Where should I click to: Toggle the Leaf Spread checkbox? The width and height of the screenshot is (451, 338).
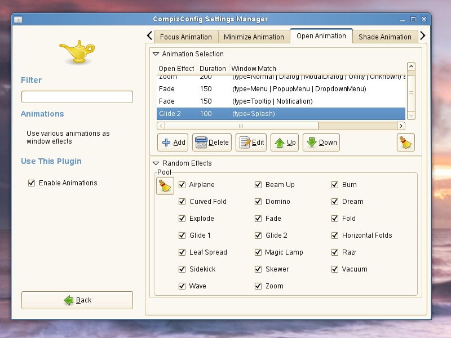tap(182, 252)
